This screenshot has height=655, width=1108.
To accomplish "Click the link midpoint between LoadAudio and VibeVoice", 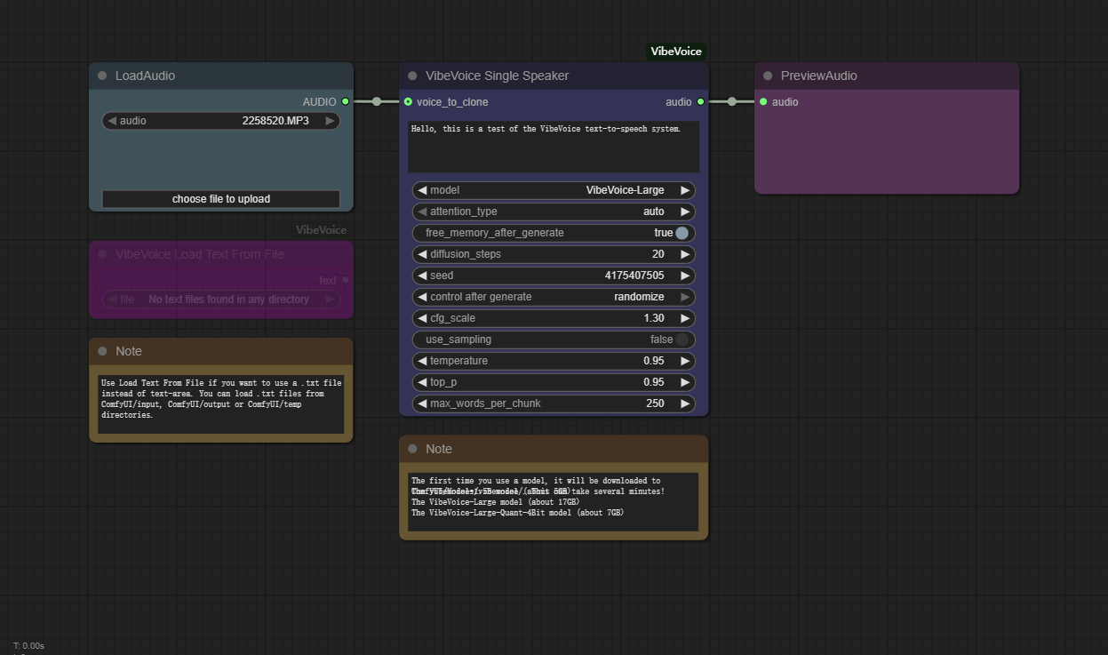I will (x=377, y=101).
